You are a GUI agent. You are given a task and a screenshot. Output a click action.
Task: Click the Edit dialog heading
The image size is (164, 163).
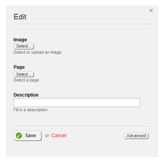click(20, 17)
